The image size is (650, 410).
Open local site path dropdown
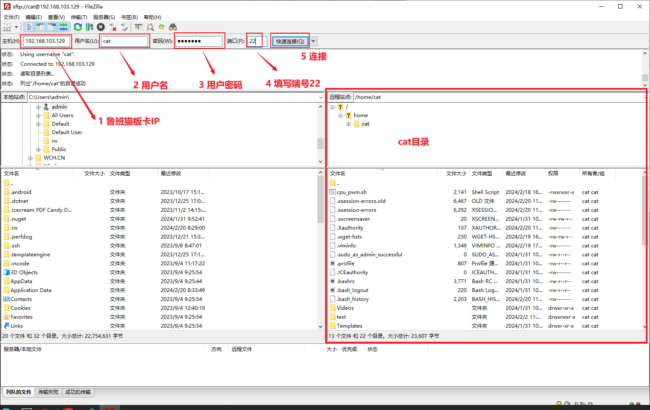[x=321, y=97]
